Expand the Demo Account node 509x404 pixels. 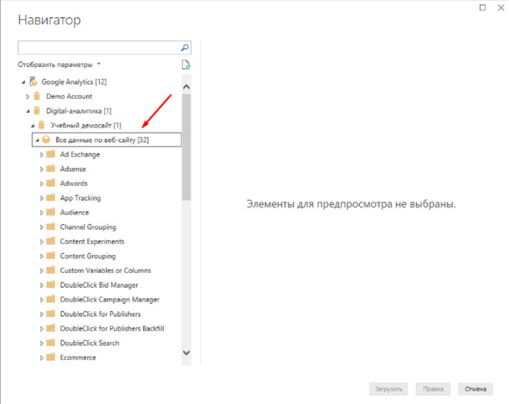tap(28, 96)
